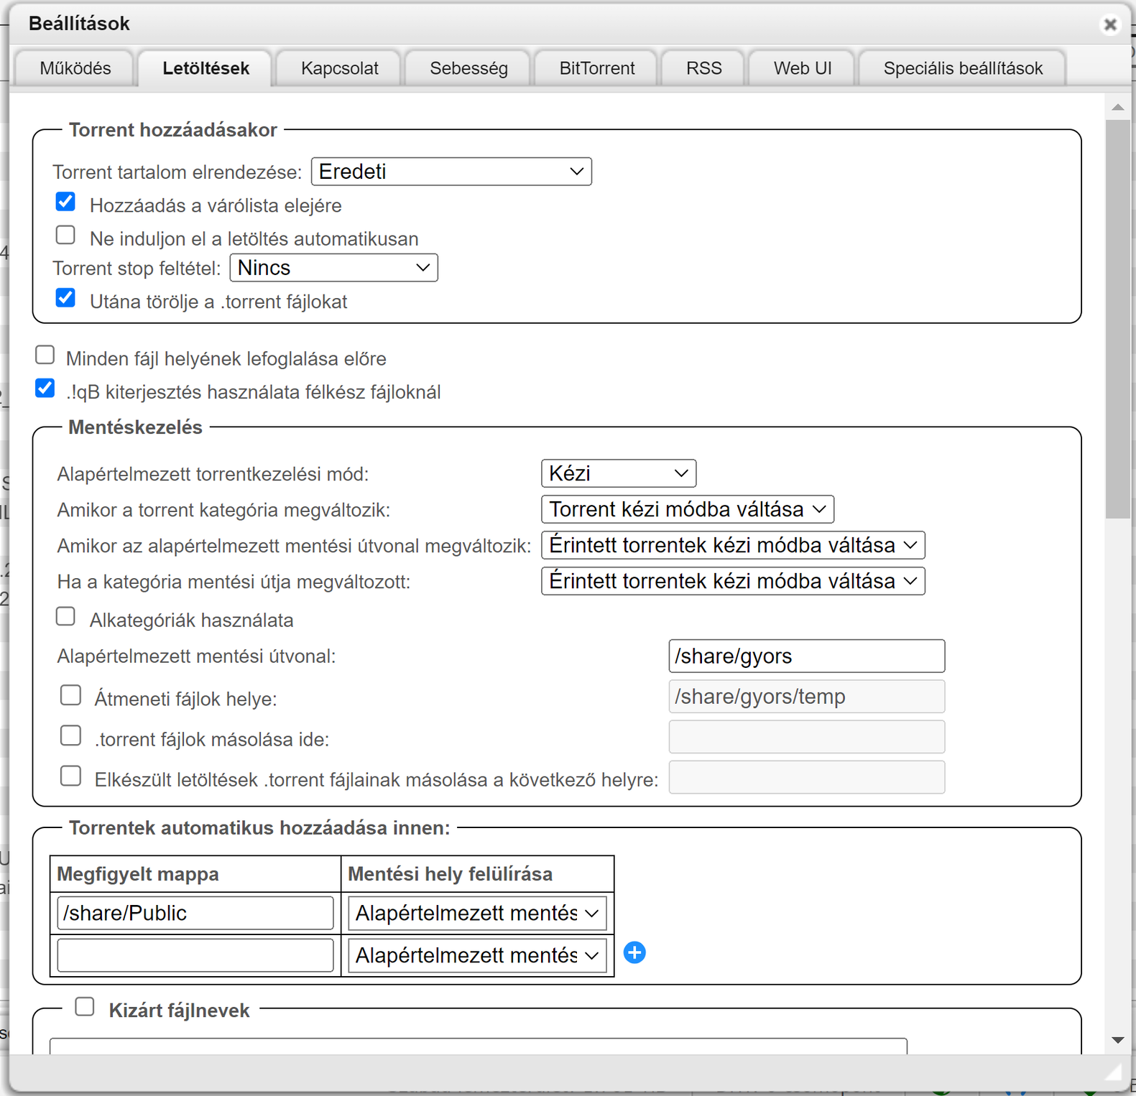This screenshot has height=1096, width=1136.
Task: Click the /share/gyors/temp path field
Action: coord(806,697)
